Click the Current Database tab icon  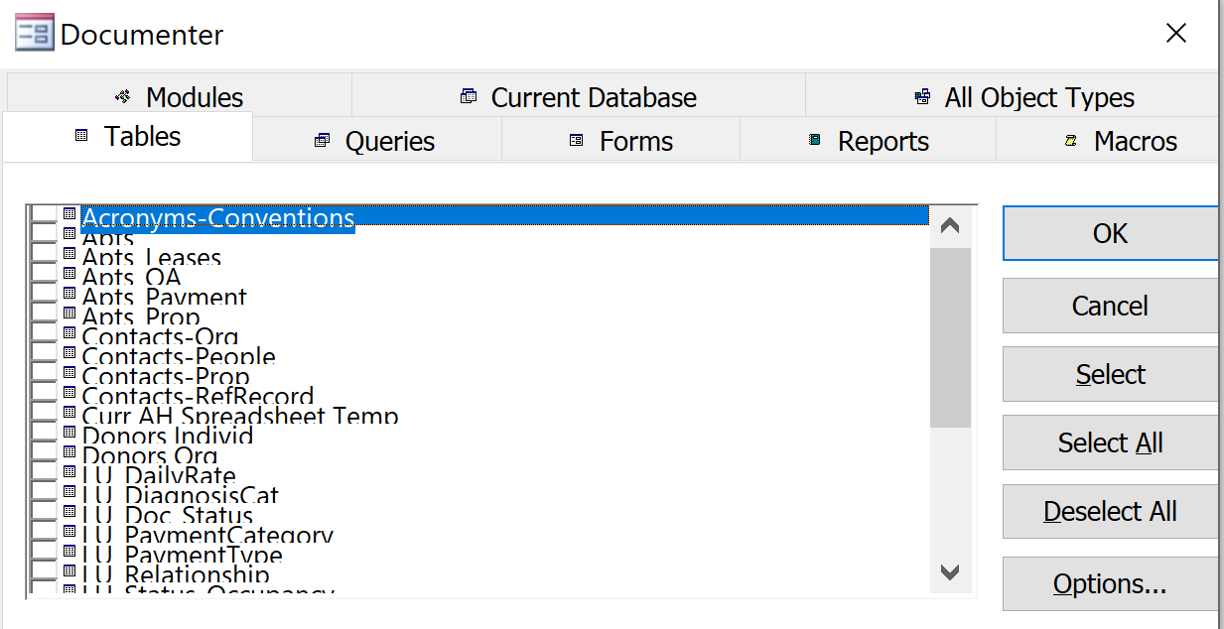[x=467, y=97]
